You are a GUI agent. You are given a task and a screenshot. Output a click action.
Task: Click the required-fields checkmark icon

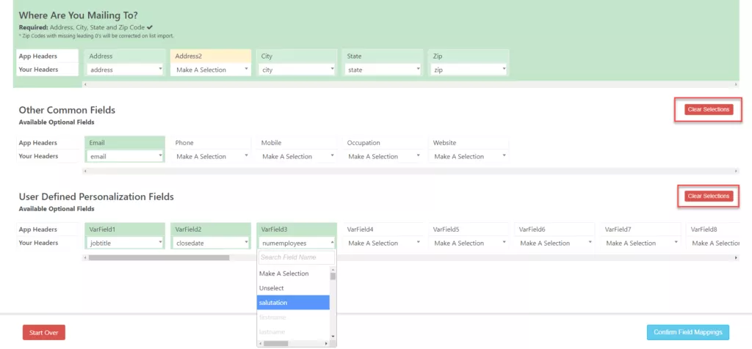(150, 27)
